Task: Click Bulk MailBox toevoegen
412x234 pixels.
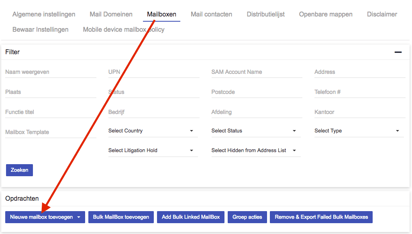Action: (x=122, y=217)
